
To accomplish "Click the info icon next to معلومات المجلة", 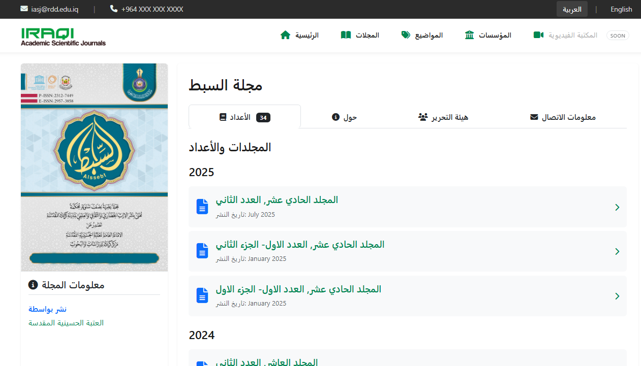I will (34, 285).
